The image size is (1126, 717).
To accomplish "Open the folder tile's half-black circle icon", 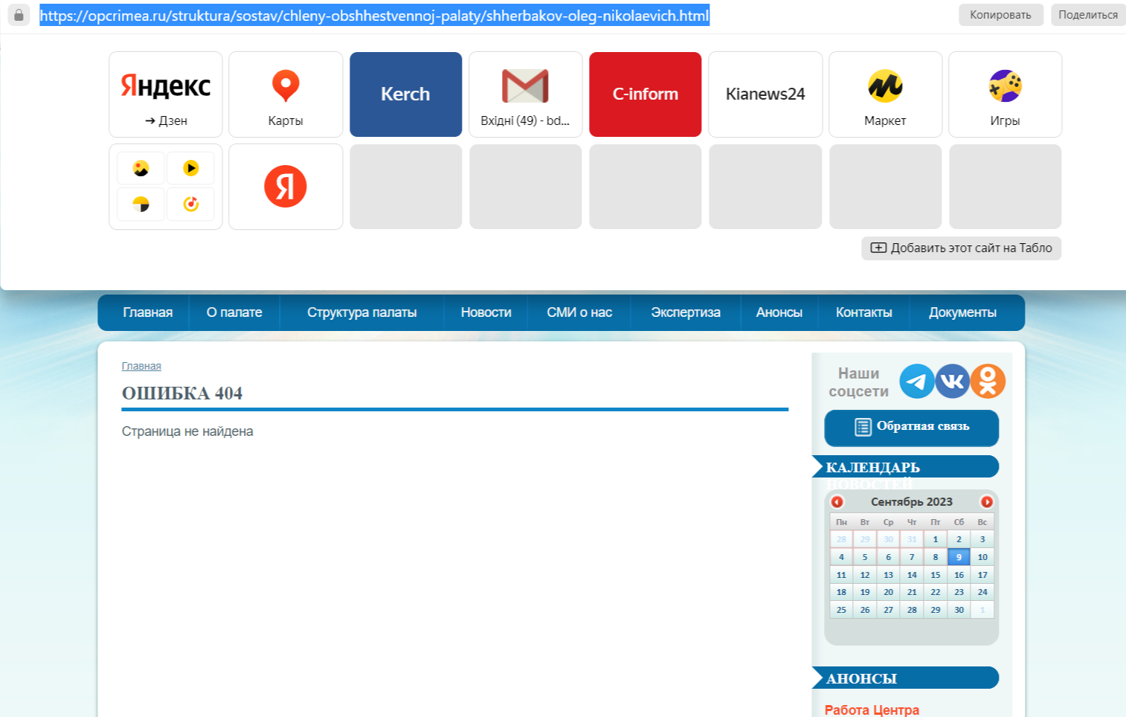I will [141, 204].
